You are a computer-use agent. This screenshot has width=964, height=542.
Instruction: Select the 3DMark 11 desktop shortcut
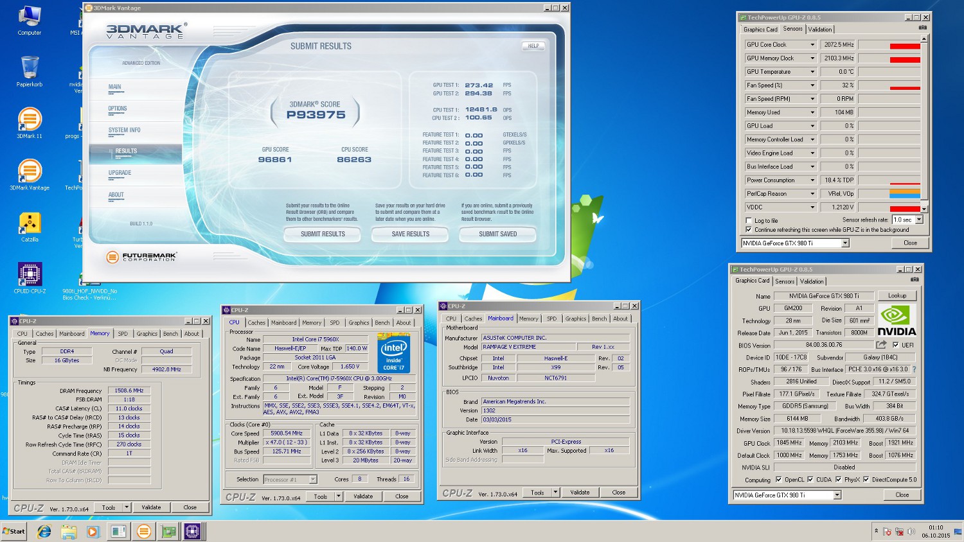point(30,123)
